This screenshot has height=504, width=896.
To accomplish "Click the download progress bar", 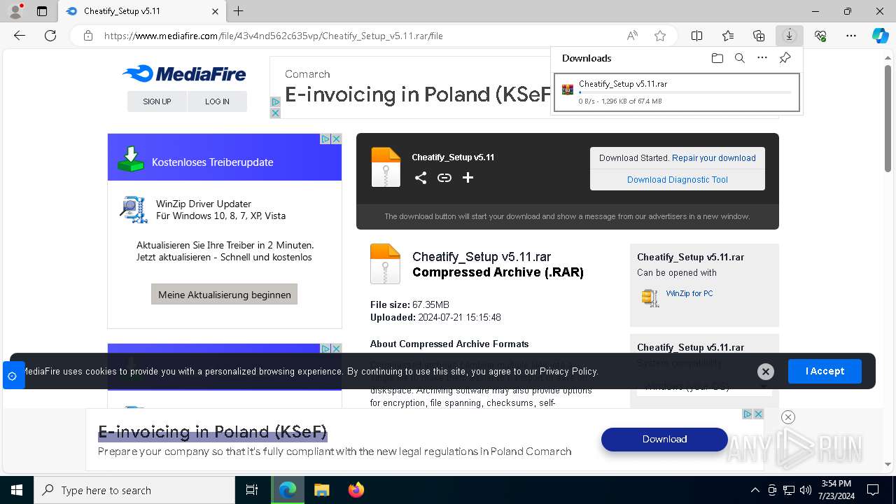I will click(685, 92).
